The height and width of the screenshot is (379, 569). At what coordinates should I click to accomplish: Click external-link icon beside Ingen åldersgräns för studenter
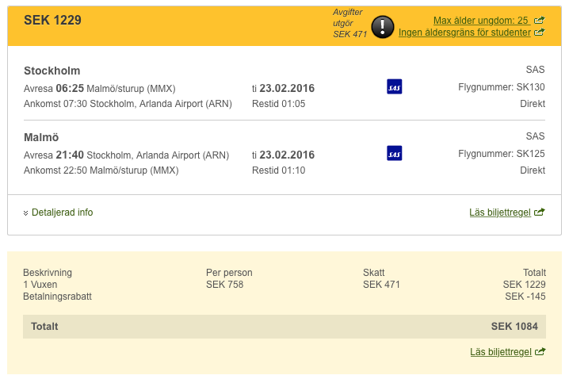[540, 33]
